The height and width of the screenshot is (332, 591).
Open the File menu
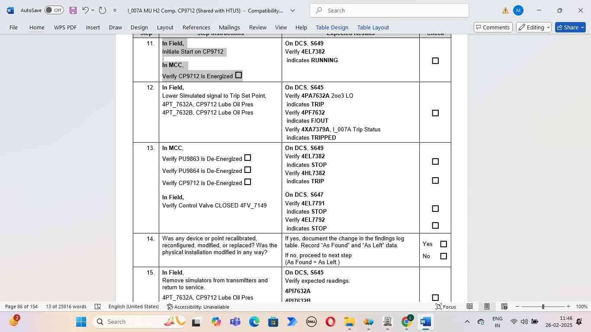[13, 27]
